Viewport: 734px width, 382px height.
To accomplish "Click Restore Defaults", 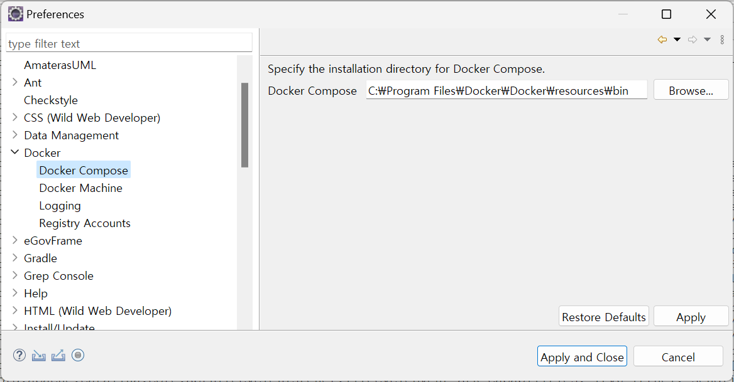I will pyautogui.click(x=603, y=316).
